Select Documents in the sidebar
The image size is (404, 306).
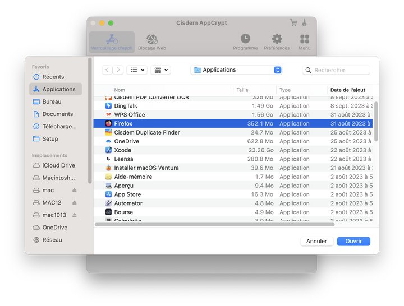coord(56,114)
